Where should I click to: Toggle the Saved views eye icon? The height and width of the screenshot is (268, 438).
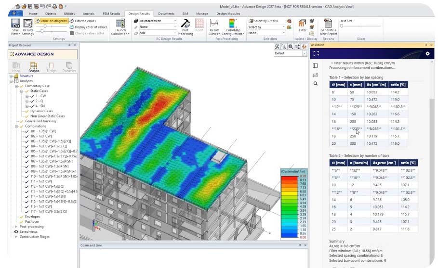point(16,232)
